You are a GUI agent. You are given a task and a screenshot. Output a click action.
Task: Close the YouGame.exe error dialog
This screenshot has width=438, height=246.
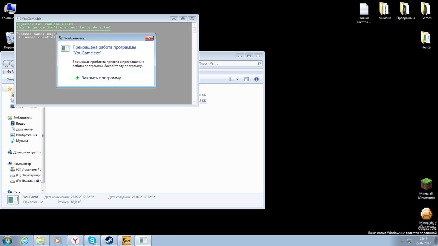point(149,38)
